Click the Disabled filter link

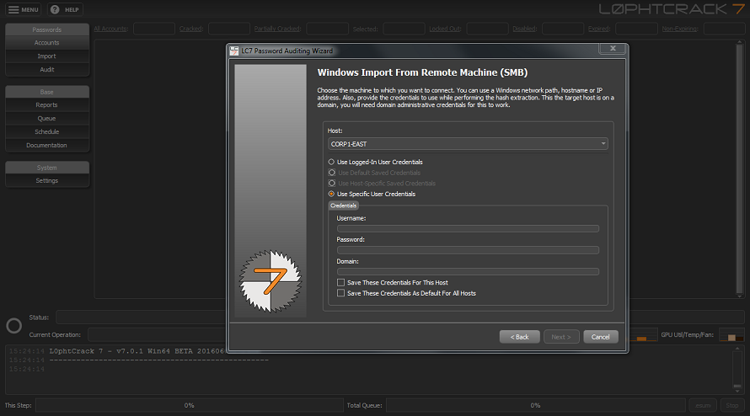tap(525, 29)
